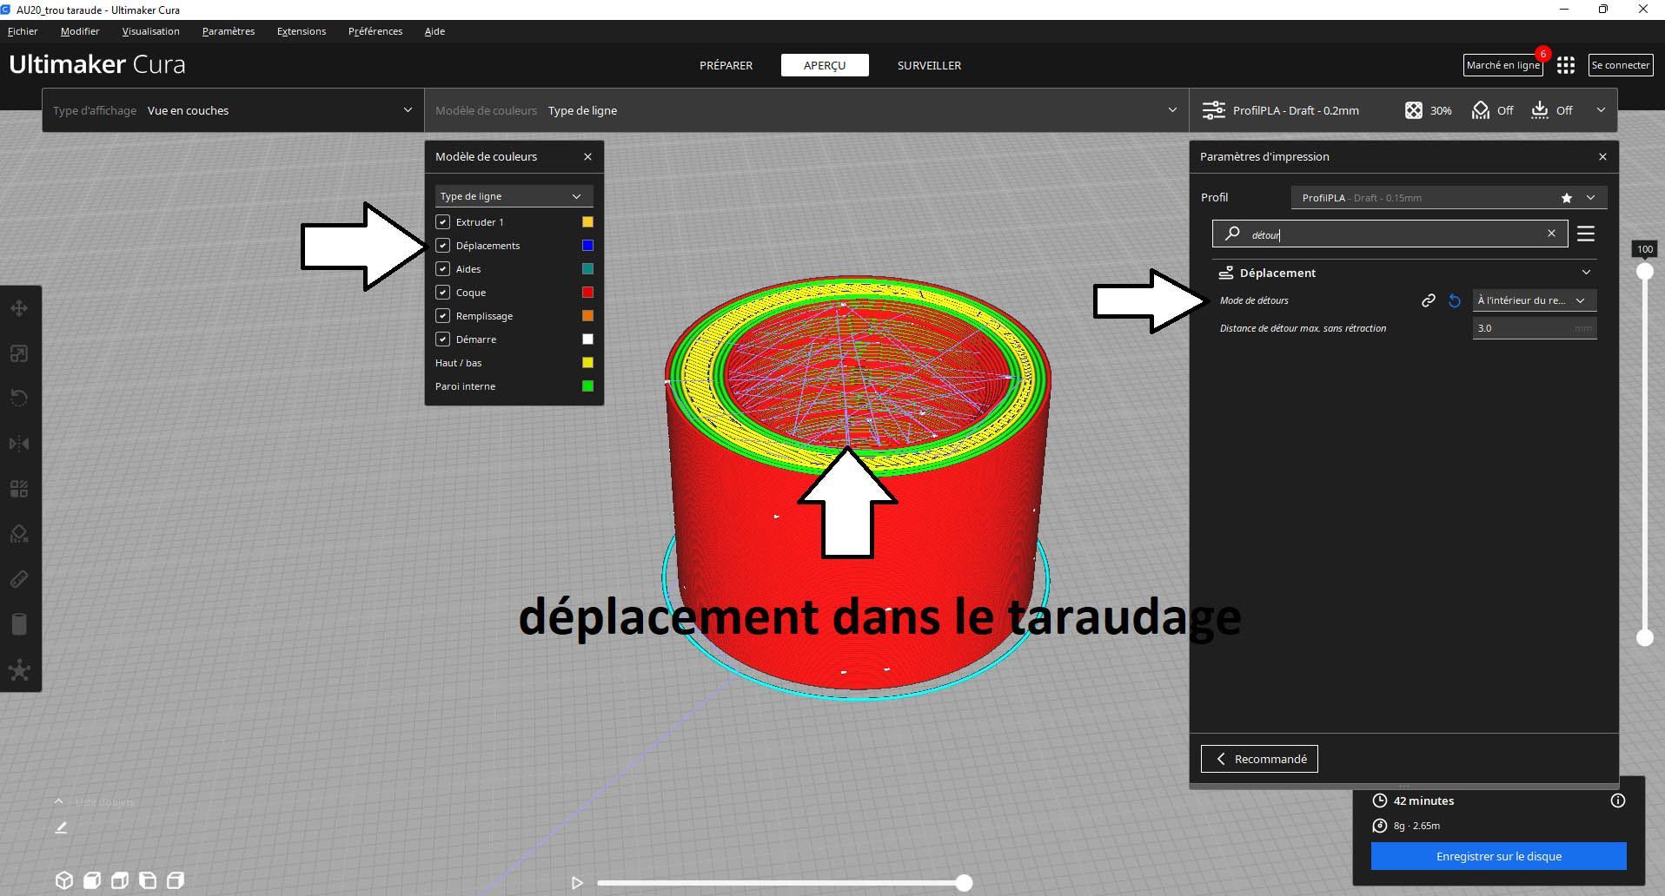Viewport: 1665px width, 896px height.
Task: Open per-model settings tool
Action: (19, 489)
